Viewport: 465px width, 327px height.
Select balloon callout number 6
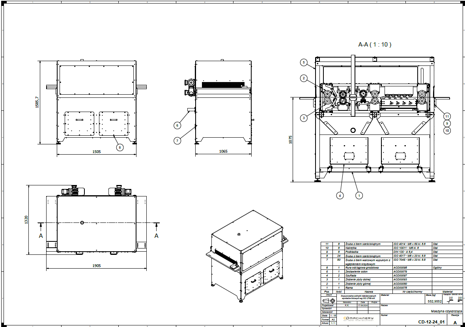pos(177,125)
